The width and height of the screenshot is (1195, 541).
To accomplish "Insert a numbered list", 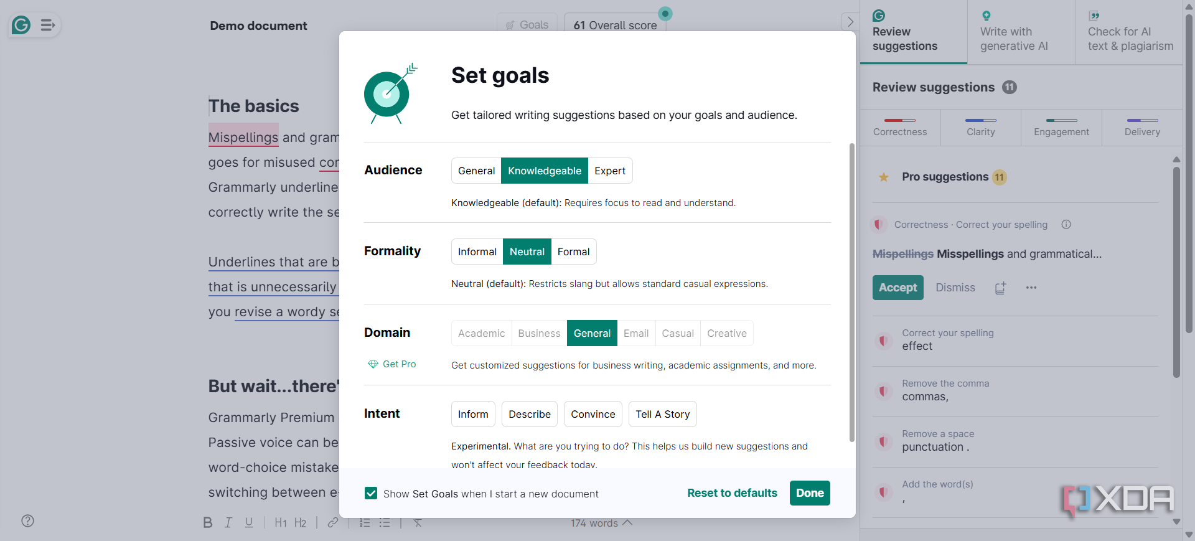I will pyautogui.click(x=365, y=522).
